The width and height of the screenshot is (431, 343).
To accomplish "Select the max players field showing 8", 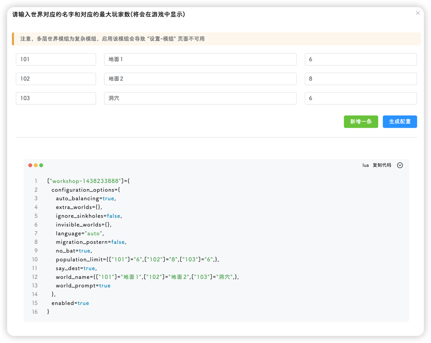I will coord(361,79).
